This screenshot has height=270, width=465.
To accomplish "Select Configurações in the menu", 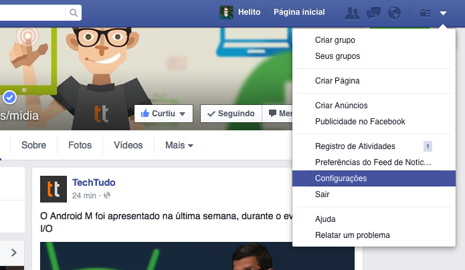I will (x=341, y=178).
